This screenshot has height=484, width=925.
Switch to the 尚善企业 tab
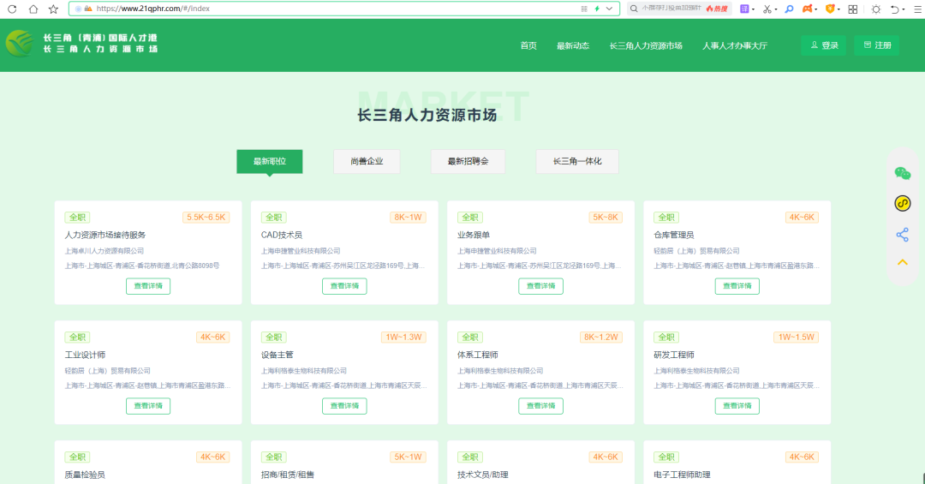point(367,161)
